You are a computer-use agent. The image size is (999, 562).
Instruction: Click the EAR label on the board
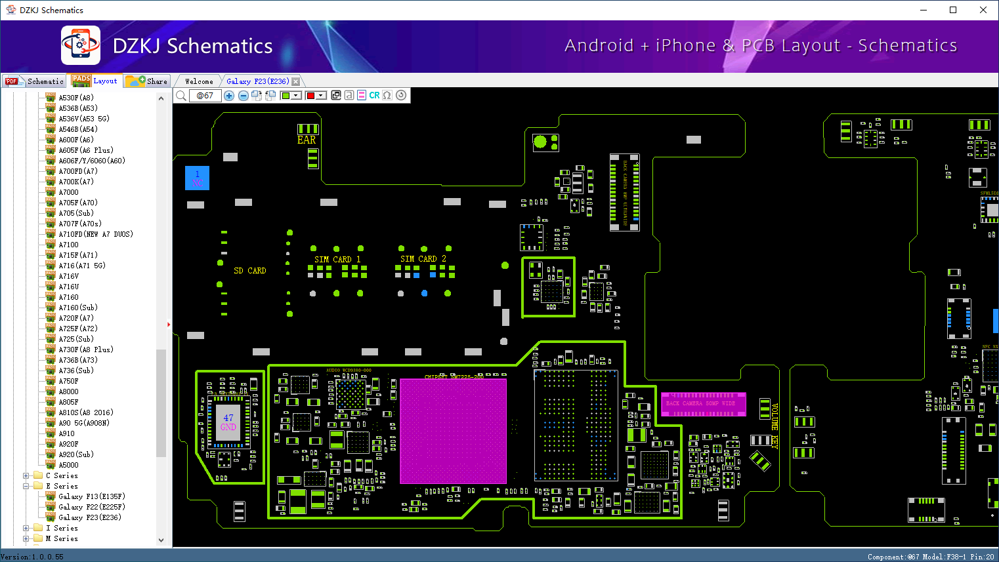(307, 140)
